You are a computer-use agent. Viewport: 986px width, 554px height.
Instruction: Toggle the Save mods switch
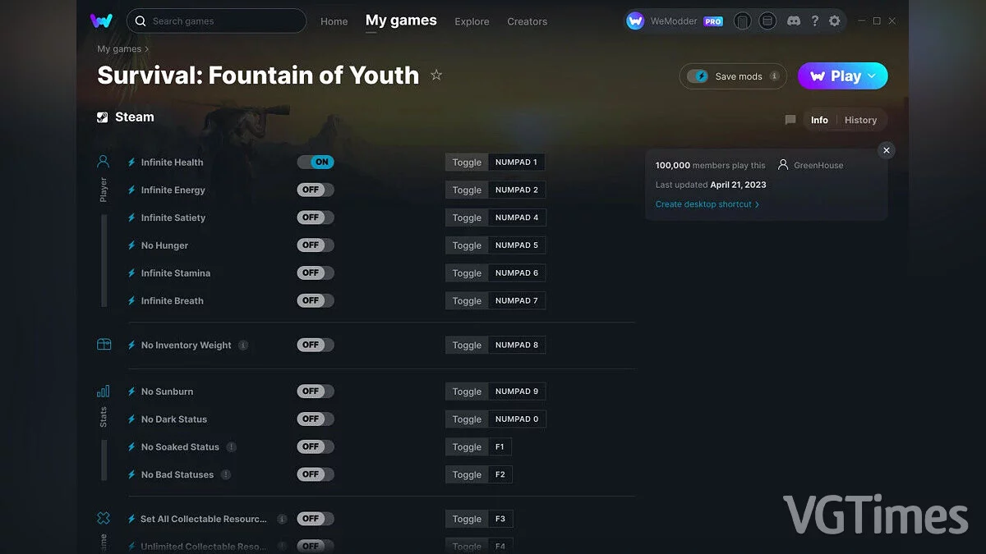pyautogui.click(x=698, y=76)
